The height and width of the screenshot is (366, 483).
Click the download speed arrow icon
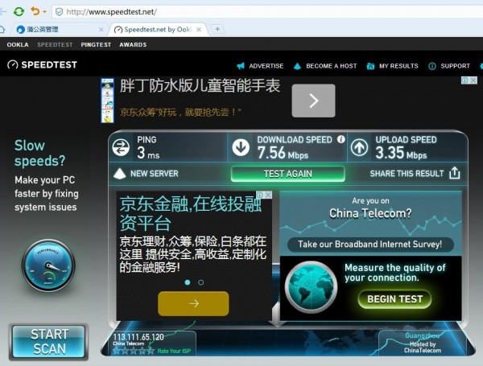(x=240, y=147)
